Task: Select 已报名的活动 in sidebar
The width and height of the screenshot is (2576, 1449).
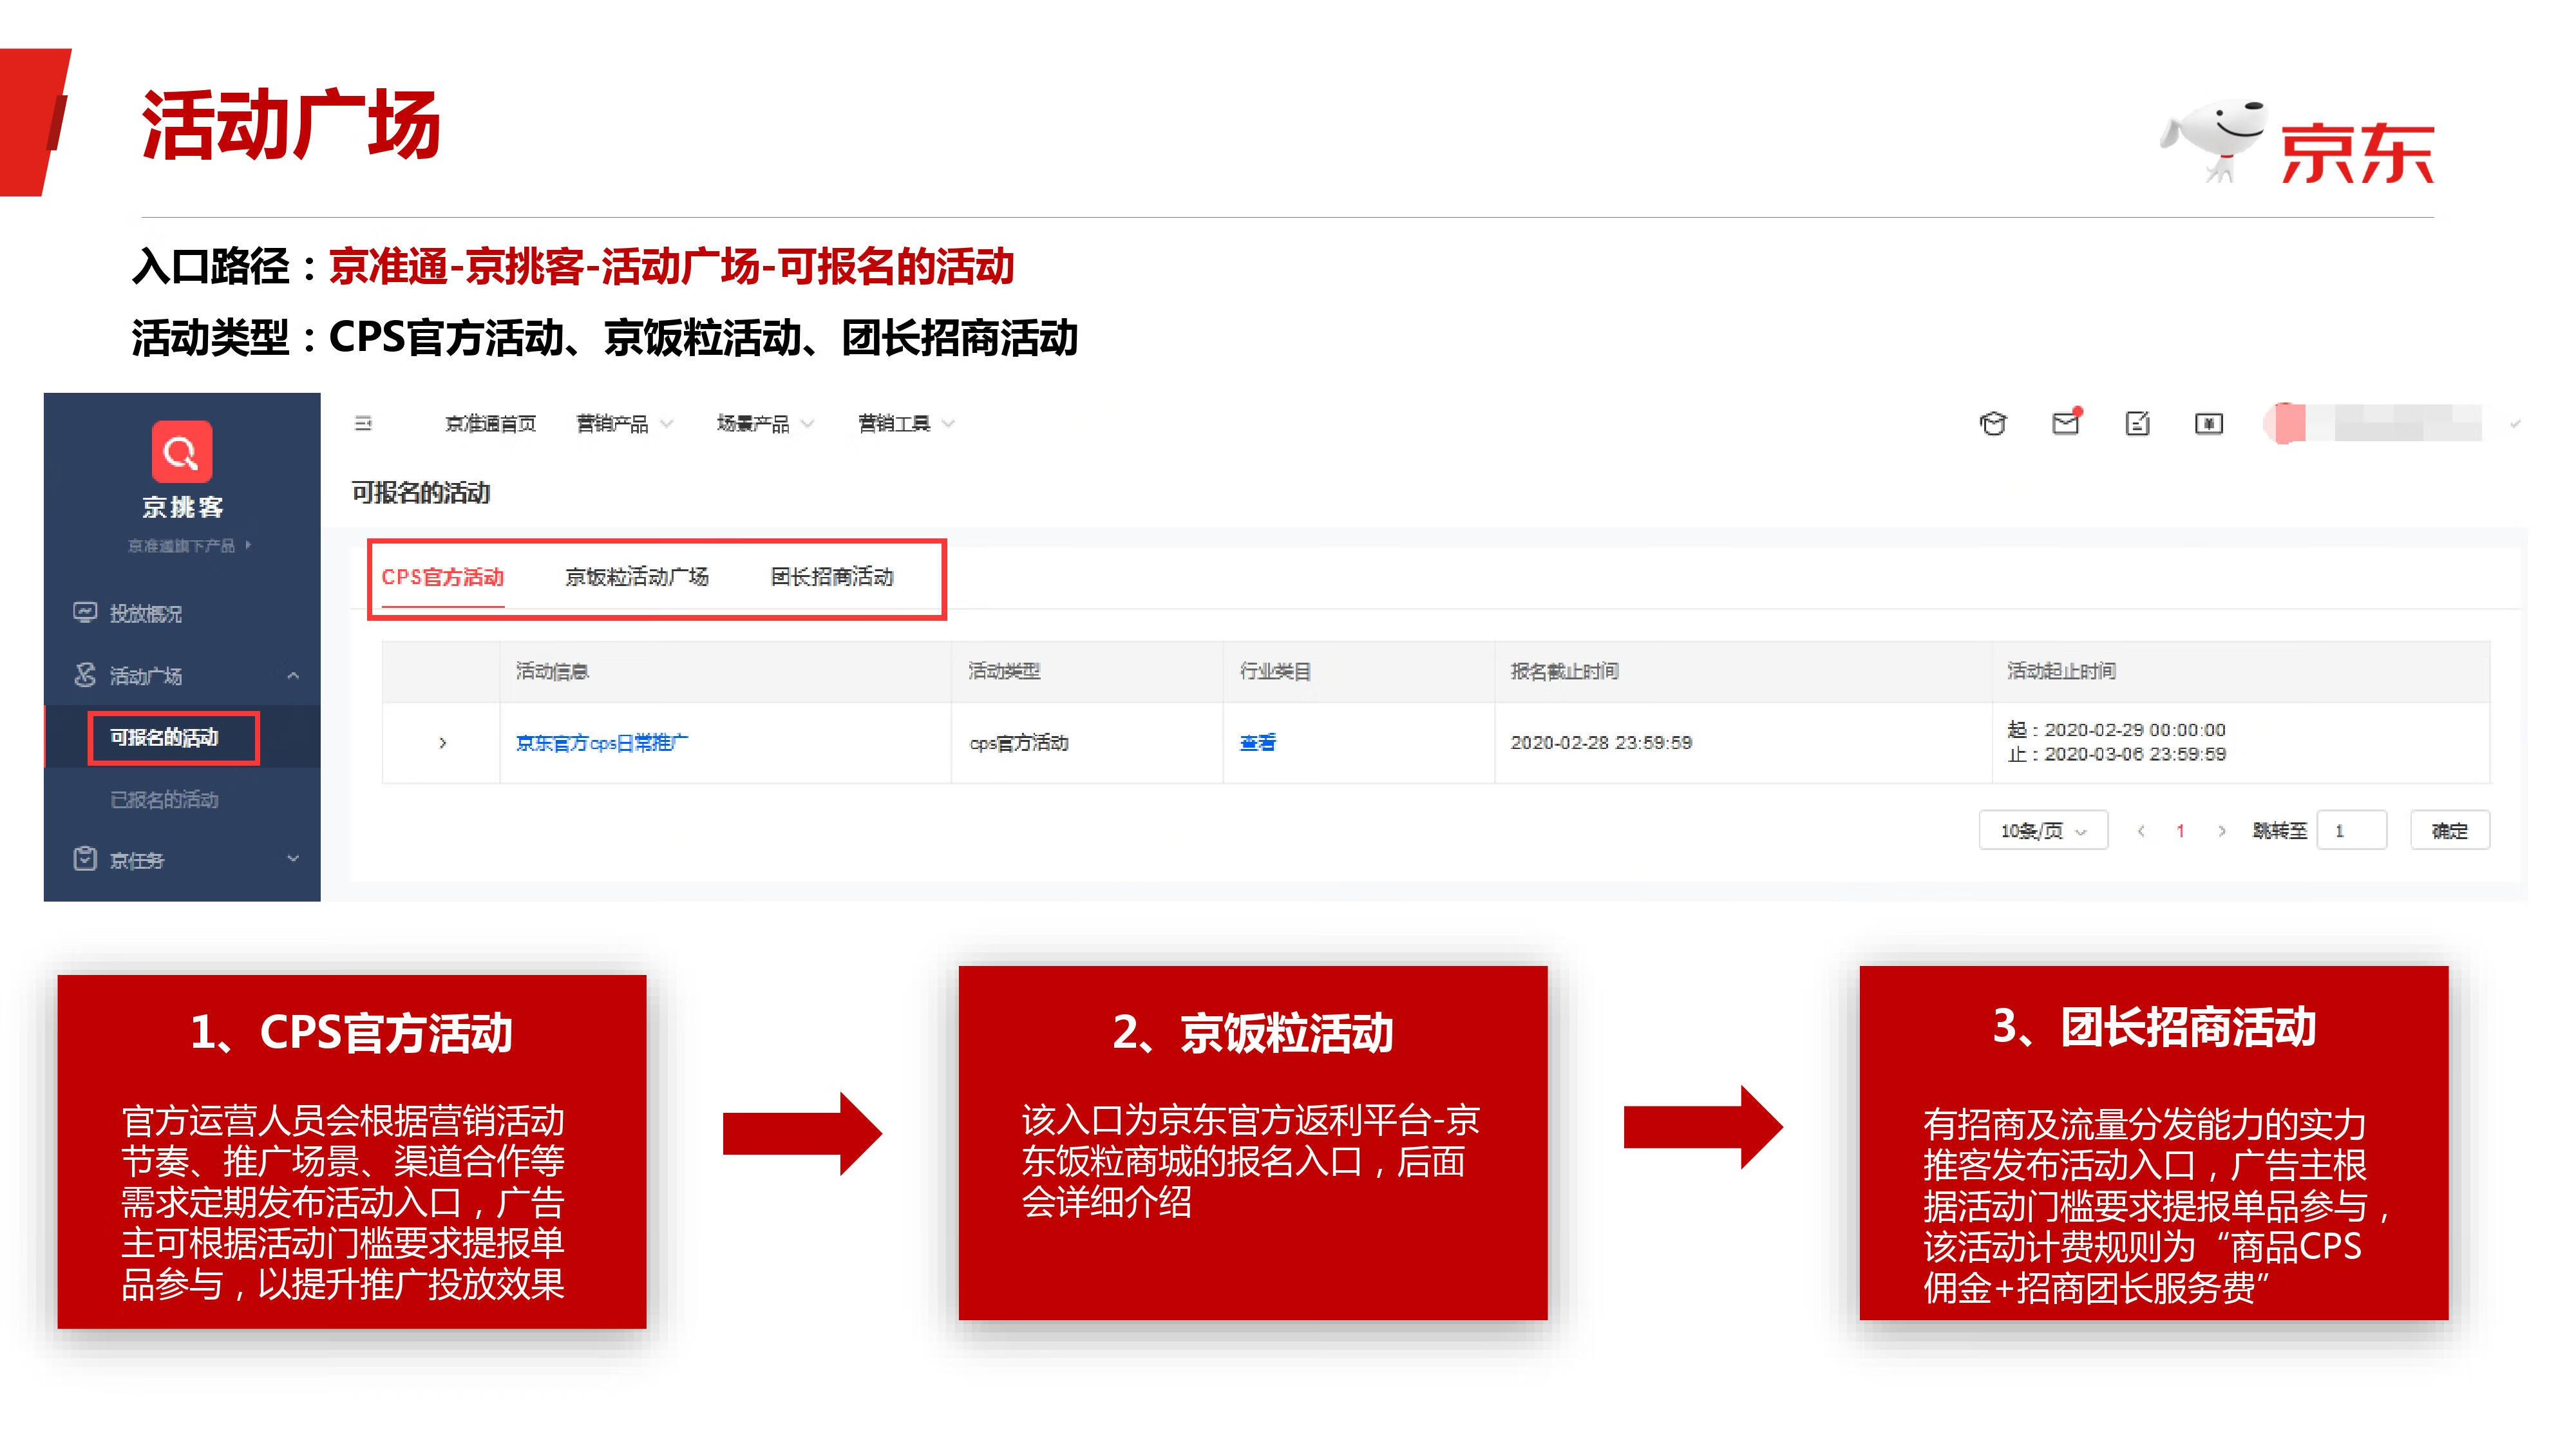Action: tap(164, 799)
